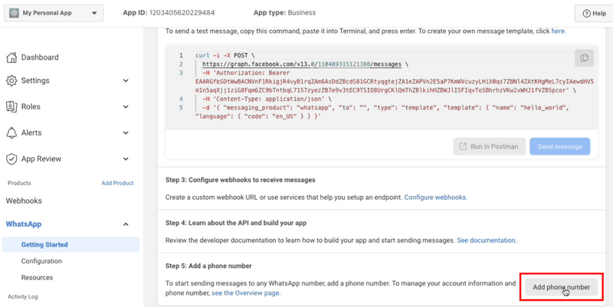Click the See documentation link
This screenshot has width=613, height=307.
tap(487, 240)
